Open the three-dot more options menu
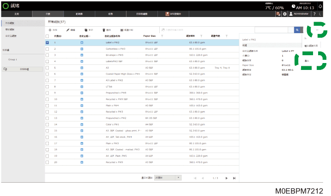Viewport: 331px width, 196px height. point(317,30)
